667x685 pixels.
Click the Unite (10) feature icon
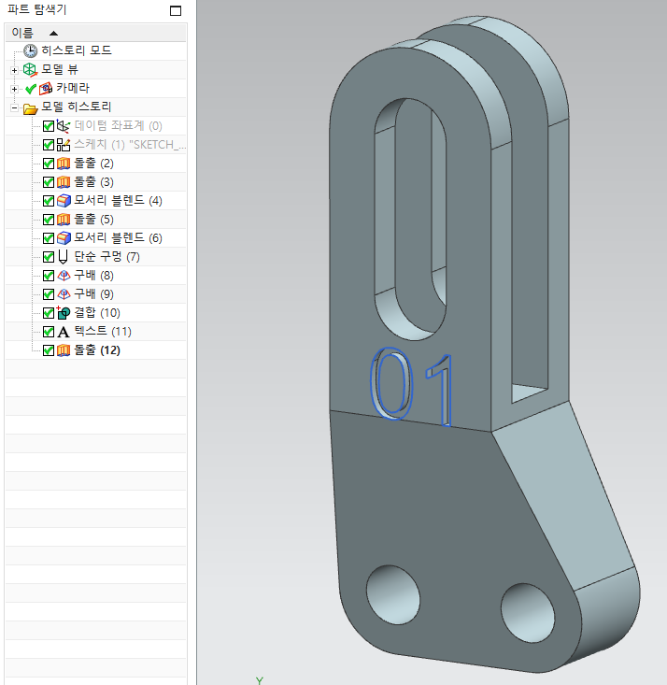(64, 313)
